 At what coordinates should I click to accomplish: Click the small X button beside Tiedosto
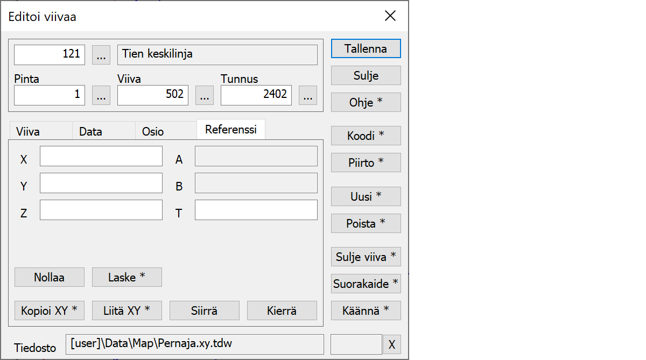pyautogui.click(x=391, y=345)
